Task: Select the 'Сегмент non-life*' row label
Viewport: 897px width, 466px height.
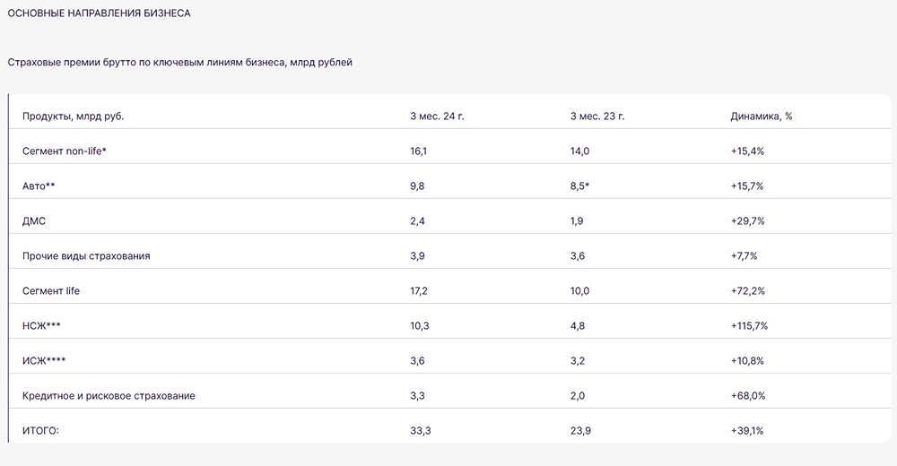Action: click(x=65, y=151)
